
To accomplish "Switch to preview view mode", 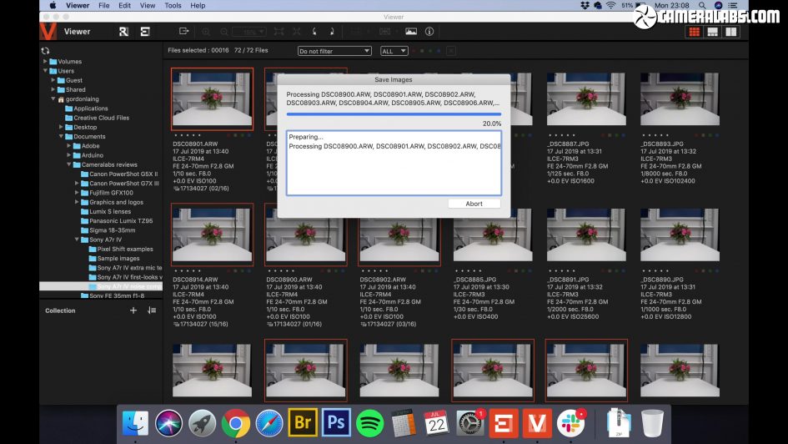I will 713,32.
